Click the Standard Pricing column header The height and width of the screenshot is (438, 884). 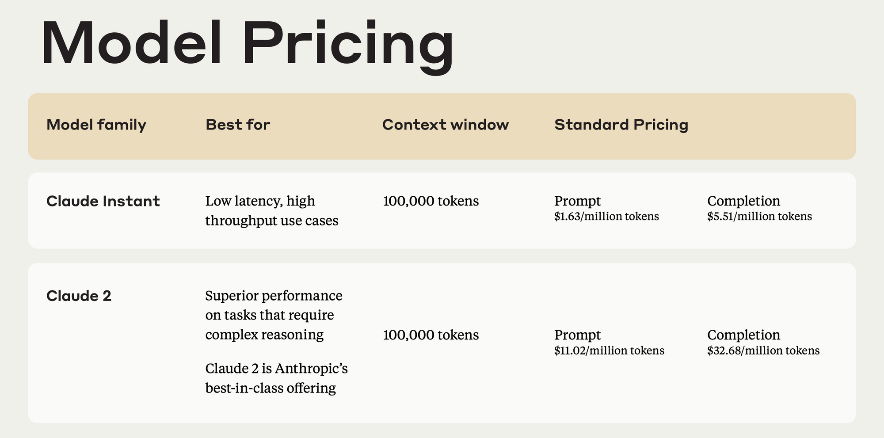coord(621,125)
